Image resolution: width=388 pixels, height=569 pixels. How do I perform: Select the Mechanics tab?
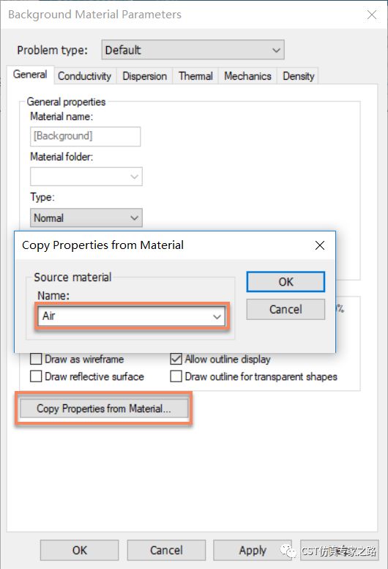[247, 76]
